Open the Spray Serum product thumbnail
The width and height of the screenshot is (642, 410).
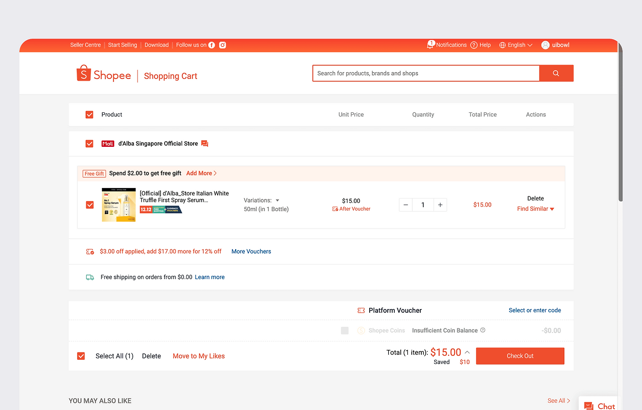point(119,205)
